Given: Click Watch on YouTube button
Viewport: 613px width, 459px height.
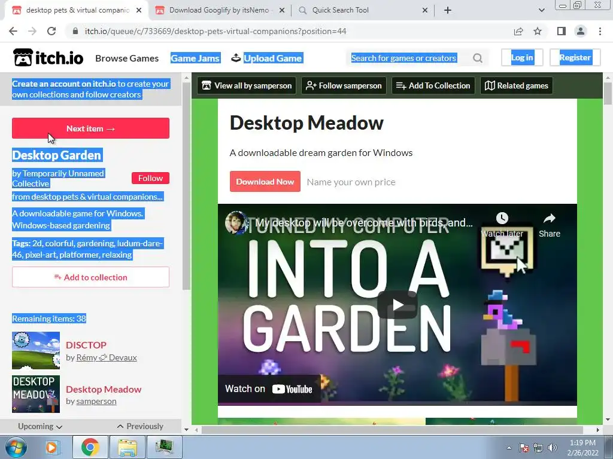Looking at the screenshot, I should click(269, 388).
